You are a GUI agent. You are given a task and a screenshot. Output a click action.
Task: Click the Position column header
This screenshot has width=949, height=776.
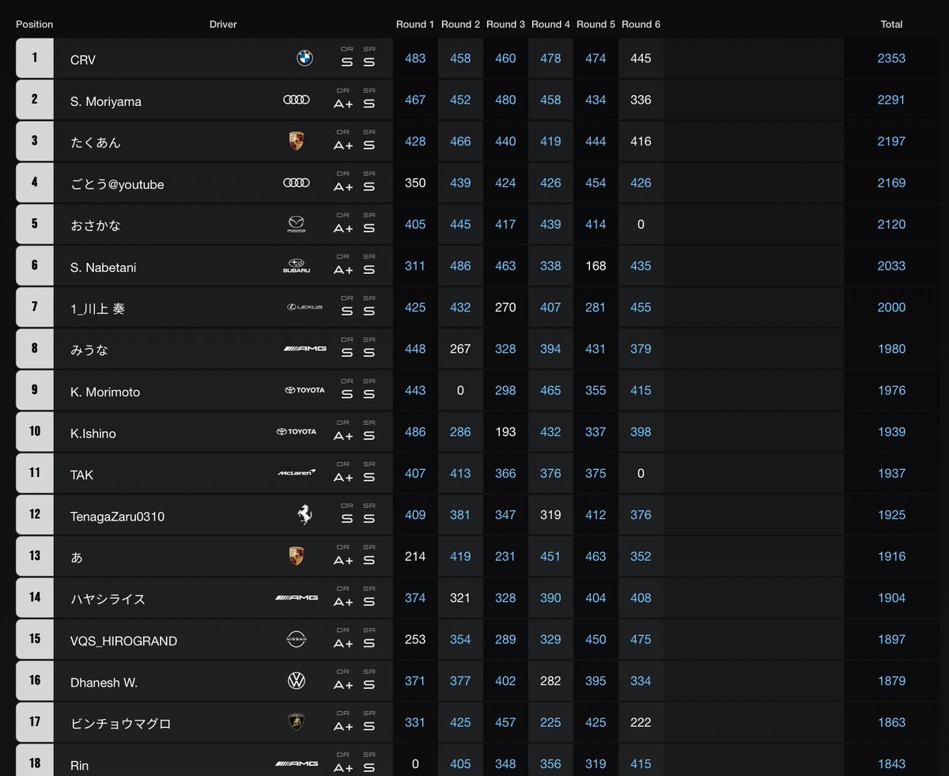tap(35, 25)
